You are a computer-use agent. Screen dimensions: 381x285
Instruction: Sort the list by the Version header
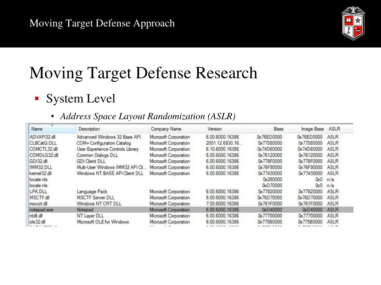coord(225,129)
